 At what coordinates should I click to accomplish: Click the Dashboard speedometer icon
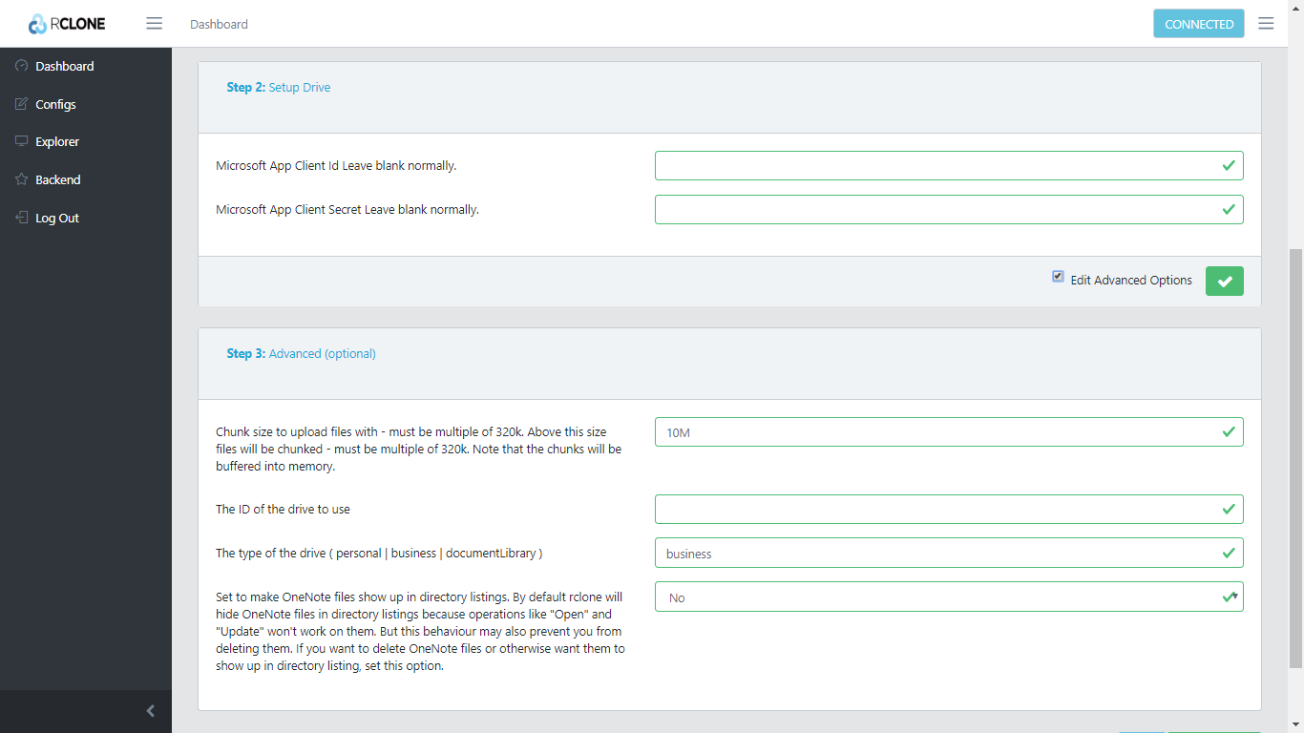(22, 66)
